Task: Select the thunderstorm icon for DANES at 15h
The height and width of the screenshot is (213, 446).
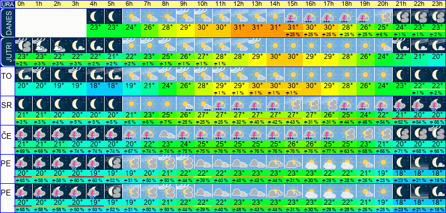Action: click(x=293, y=16)
